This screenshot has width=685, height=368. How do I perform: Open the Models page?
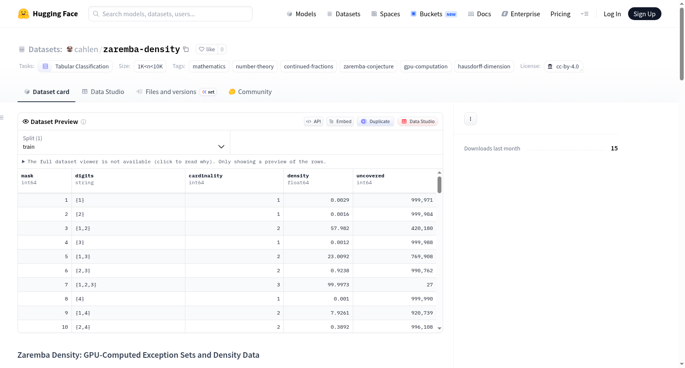(301, 14)
